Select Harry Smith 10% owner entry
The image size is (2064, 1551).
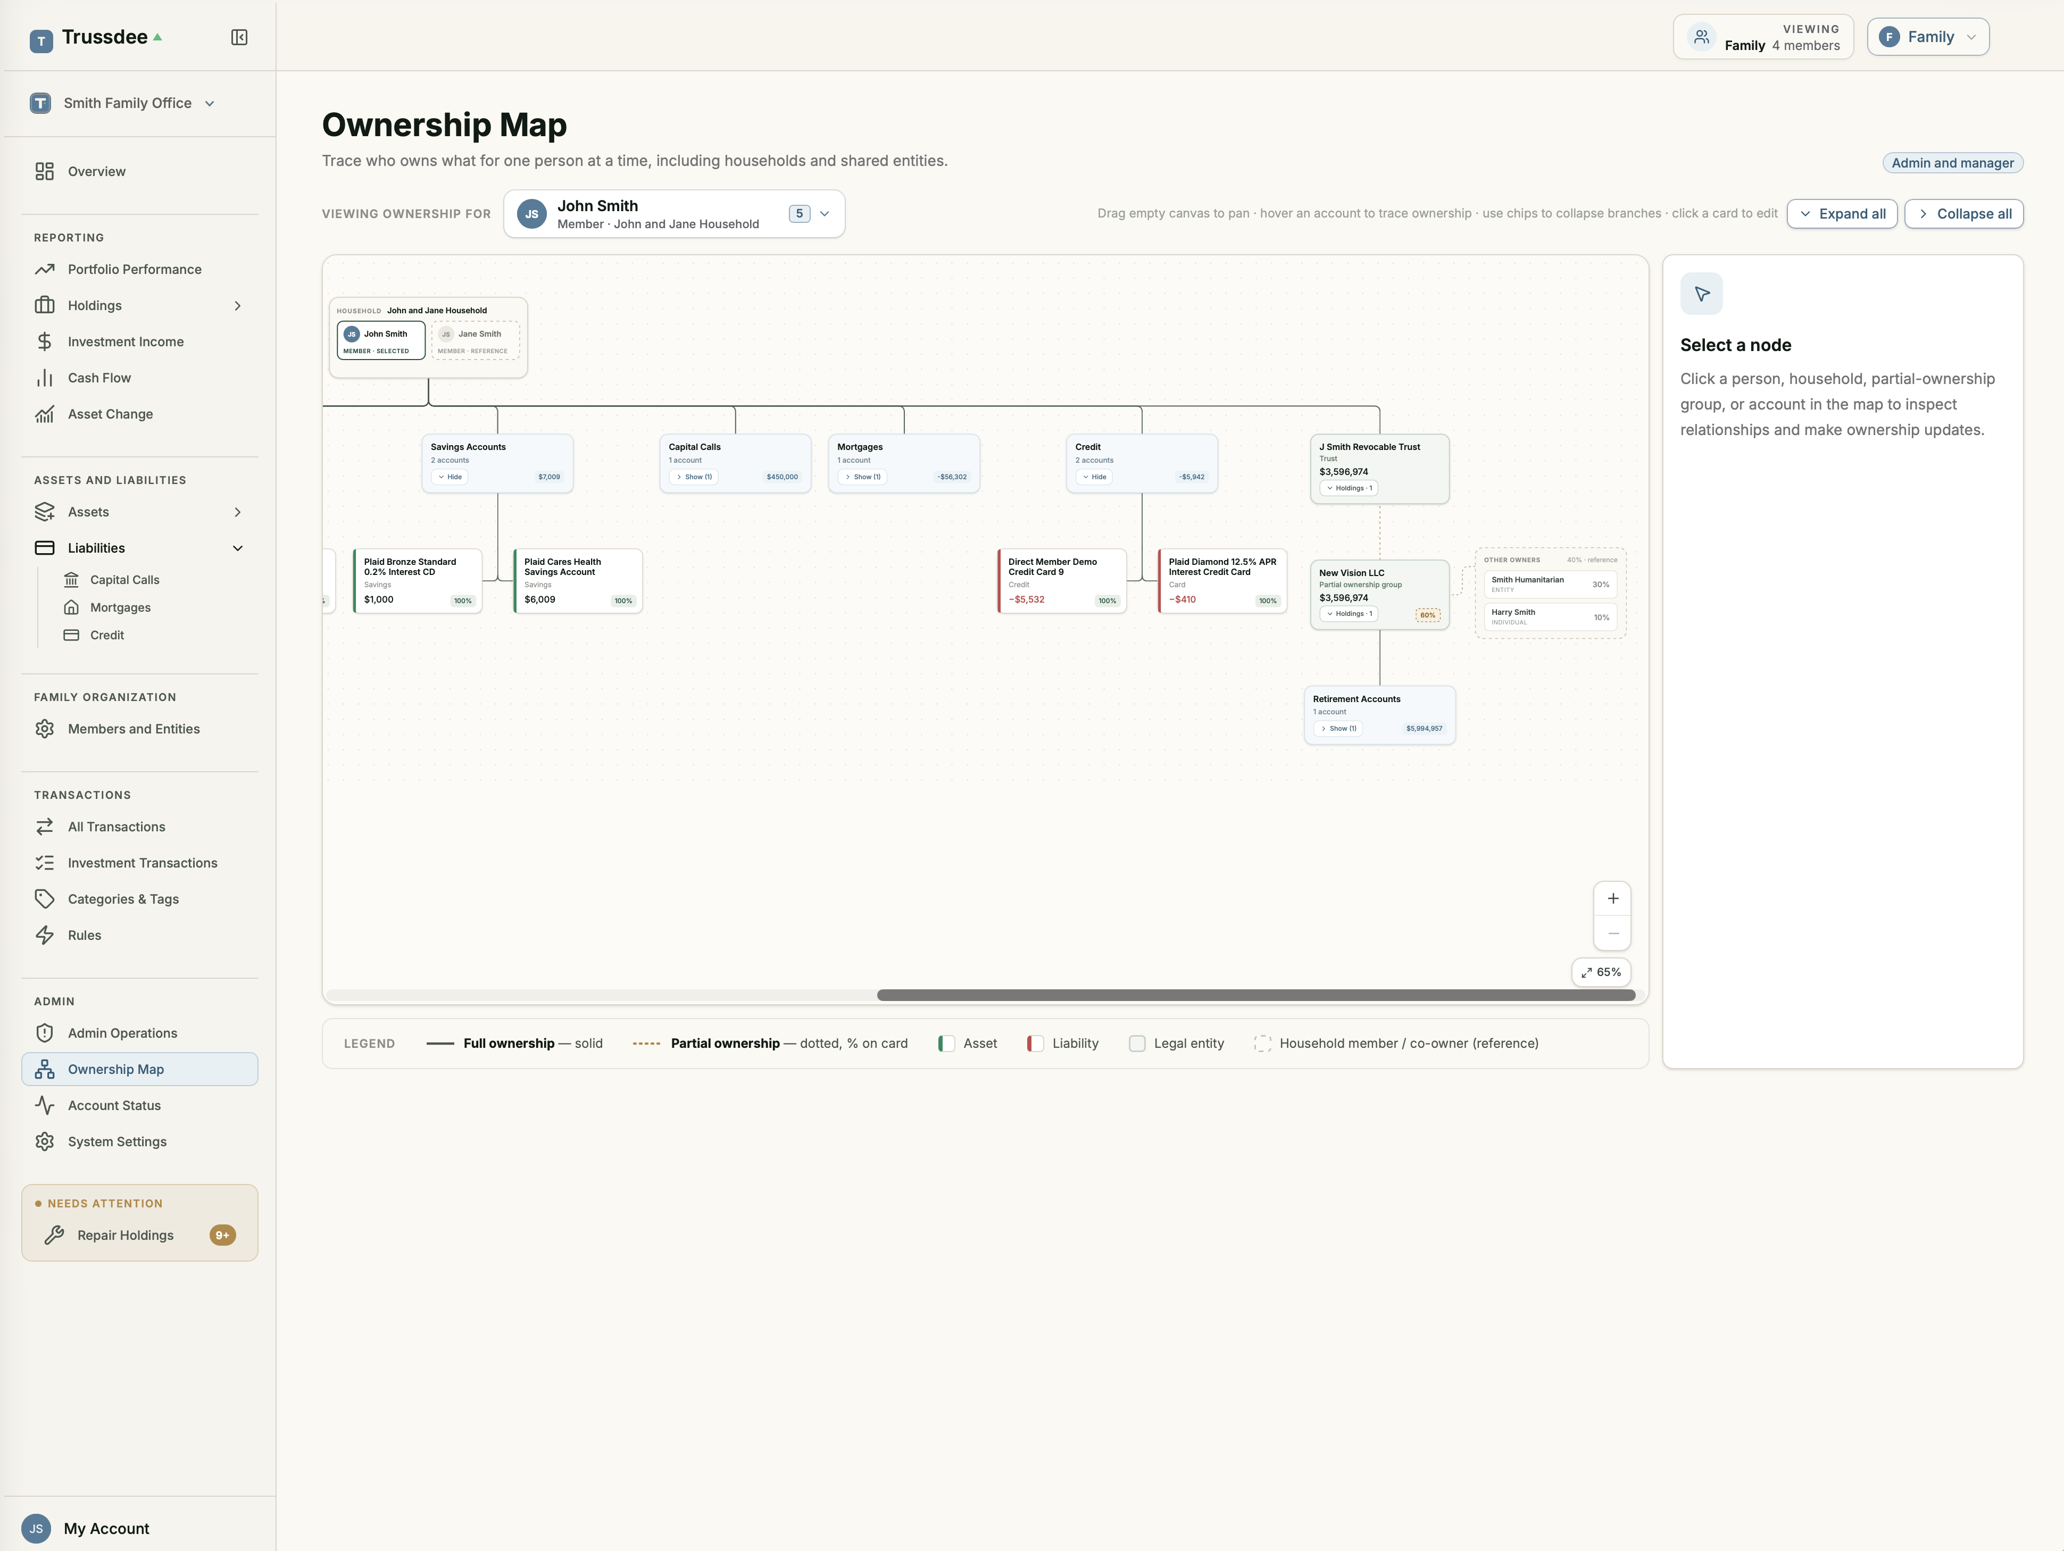pos(1550,617)
